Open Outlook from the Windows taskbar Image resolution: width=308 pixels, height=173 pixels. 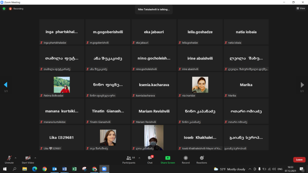pyautogui.click(x=54, y=169)
